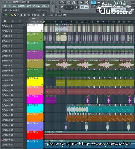Select Pattern 12 in the picker
Screen dimensions: 135x149
click(x=12, y=80)
